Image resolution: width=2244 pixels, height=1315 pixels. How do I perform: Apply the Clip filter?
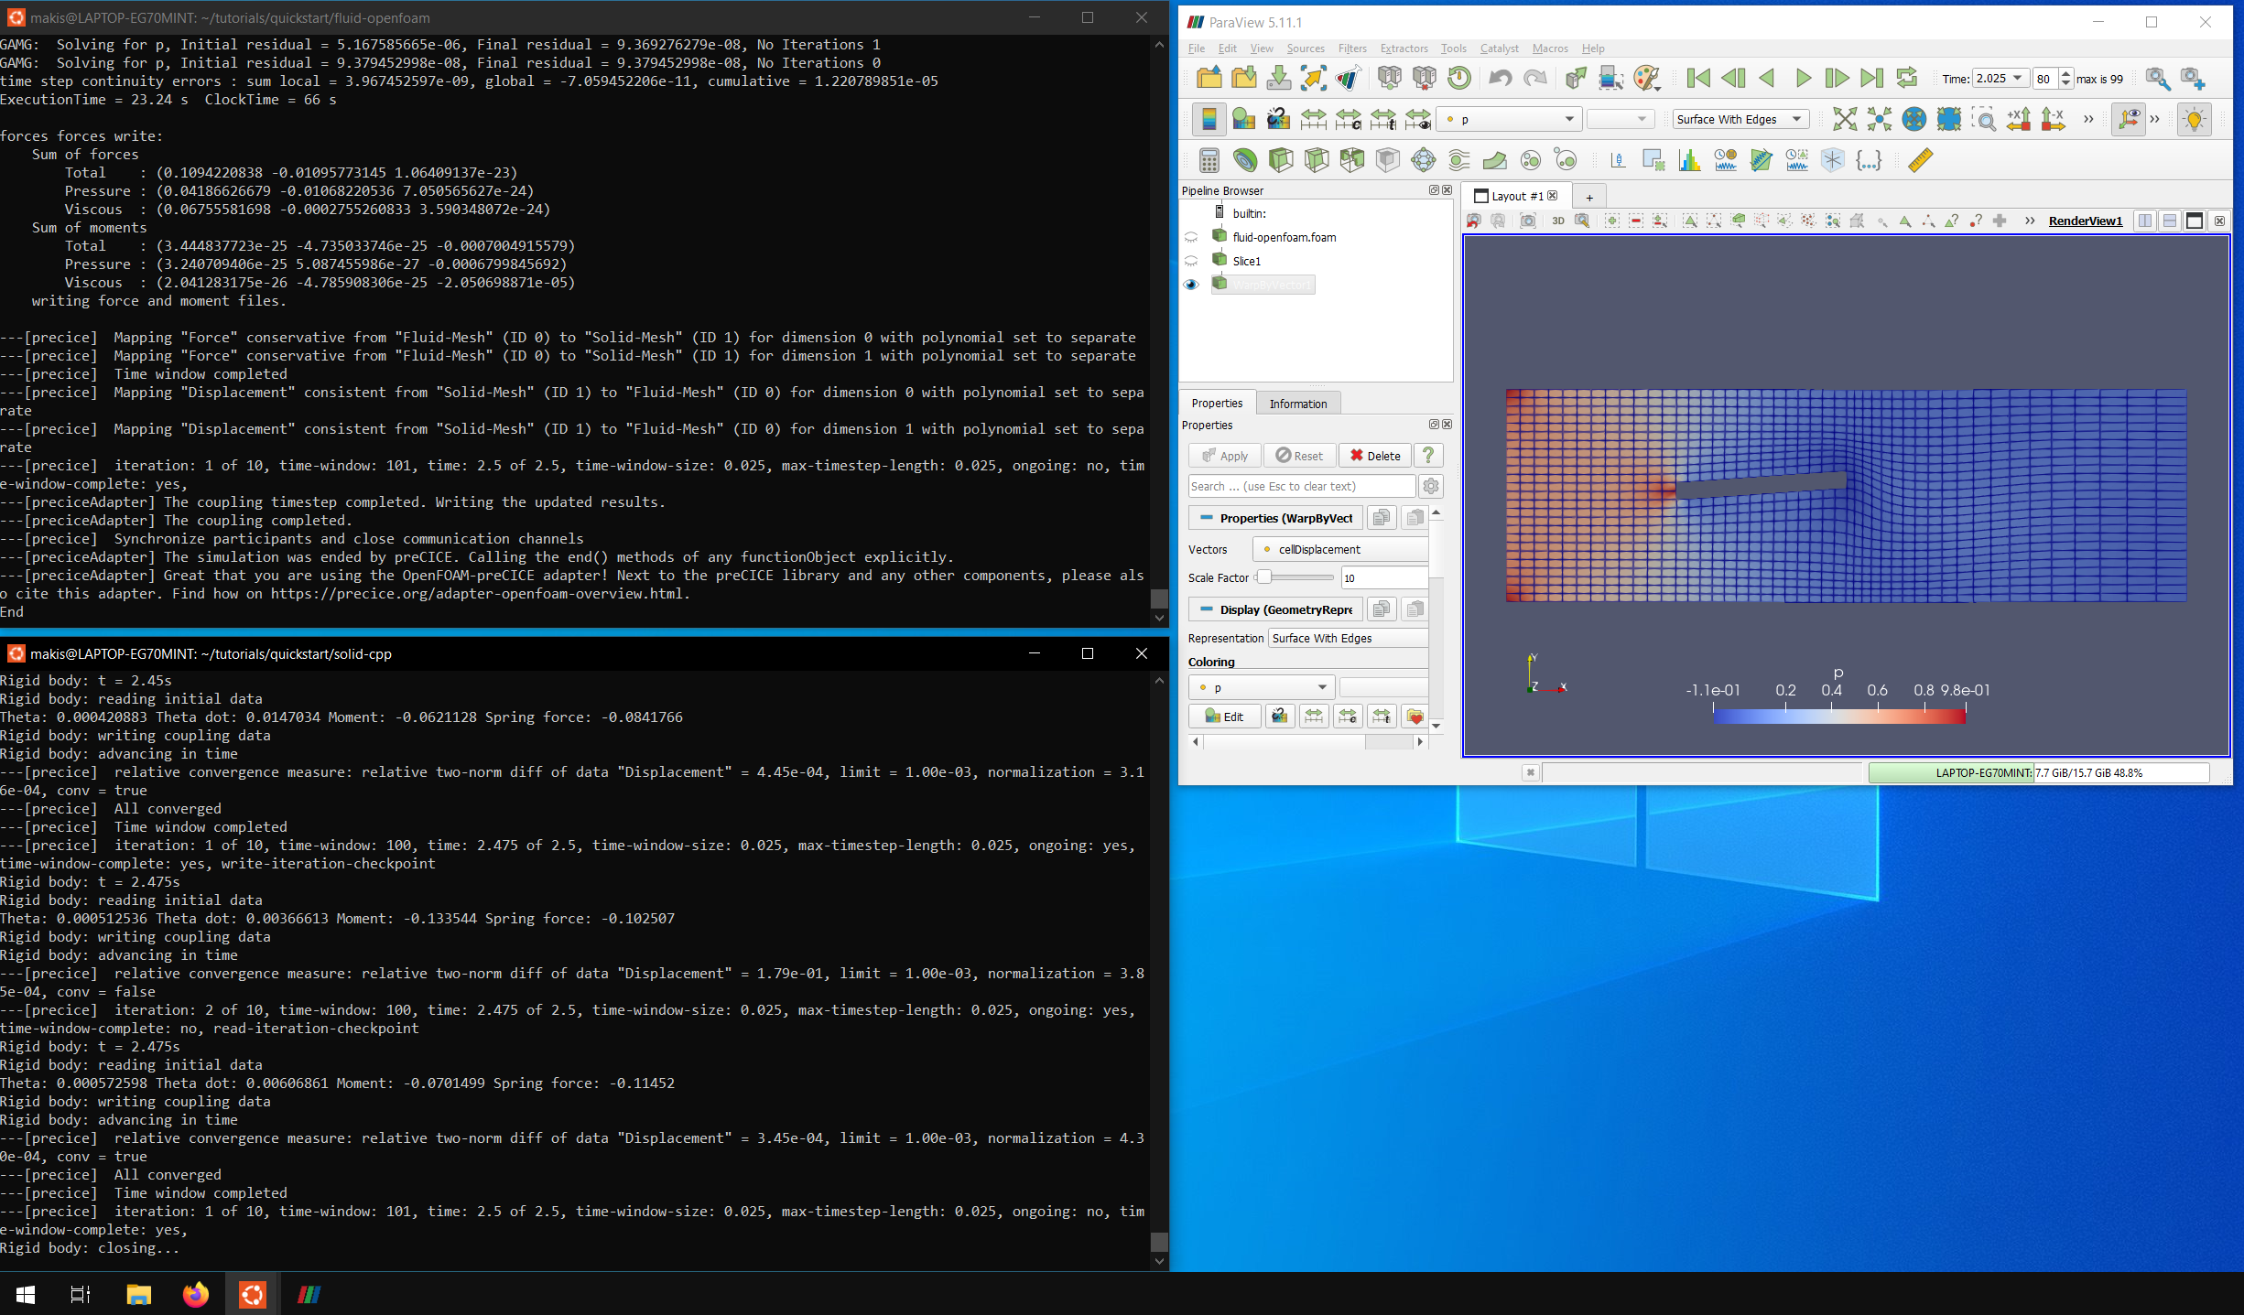click(x=1282, y=160)
